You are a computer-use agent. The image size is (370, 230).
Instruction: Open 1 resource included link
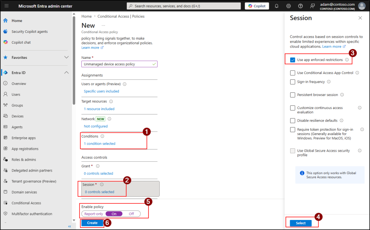point(99,109)
